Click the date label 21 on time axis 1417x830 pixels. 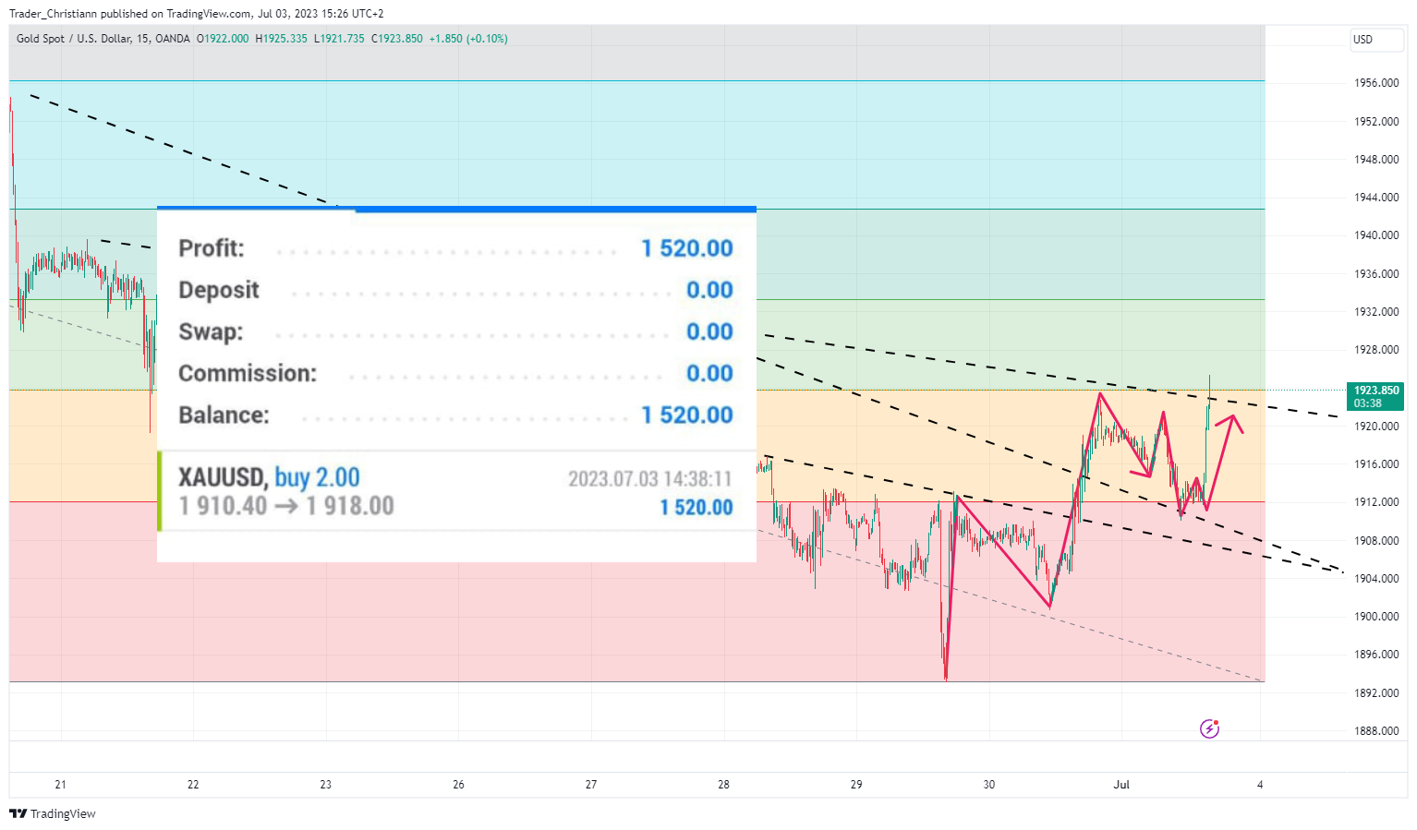coord(60,785)
